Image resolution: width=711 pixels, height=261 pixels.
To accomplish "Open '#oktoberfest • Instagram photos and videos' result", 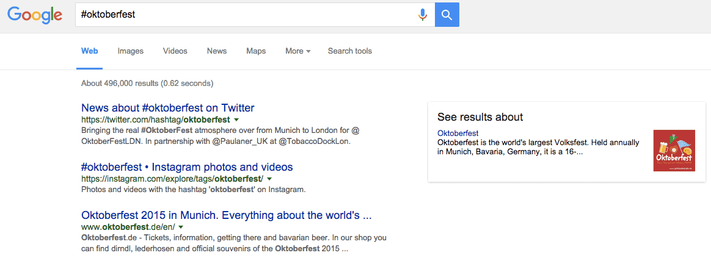I will [188, 166].
